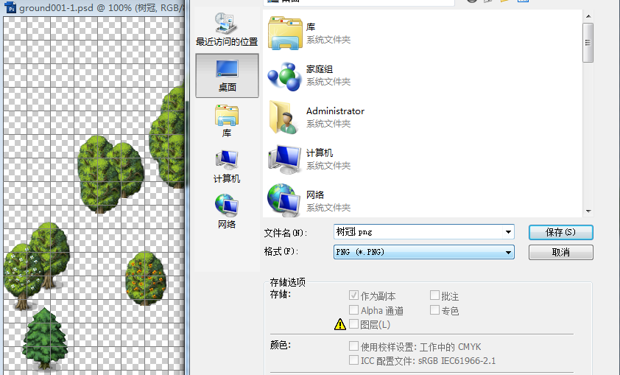Image resolution: width=620 pixels, height=375 pixels.
Task: Click the 取消 button
Action: 560,253
